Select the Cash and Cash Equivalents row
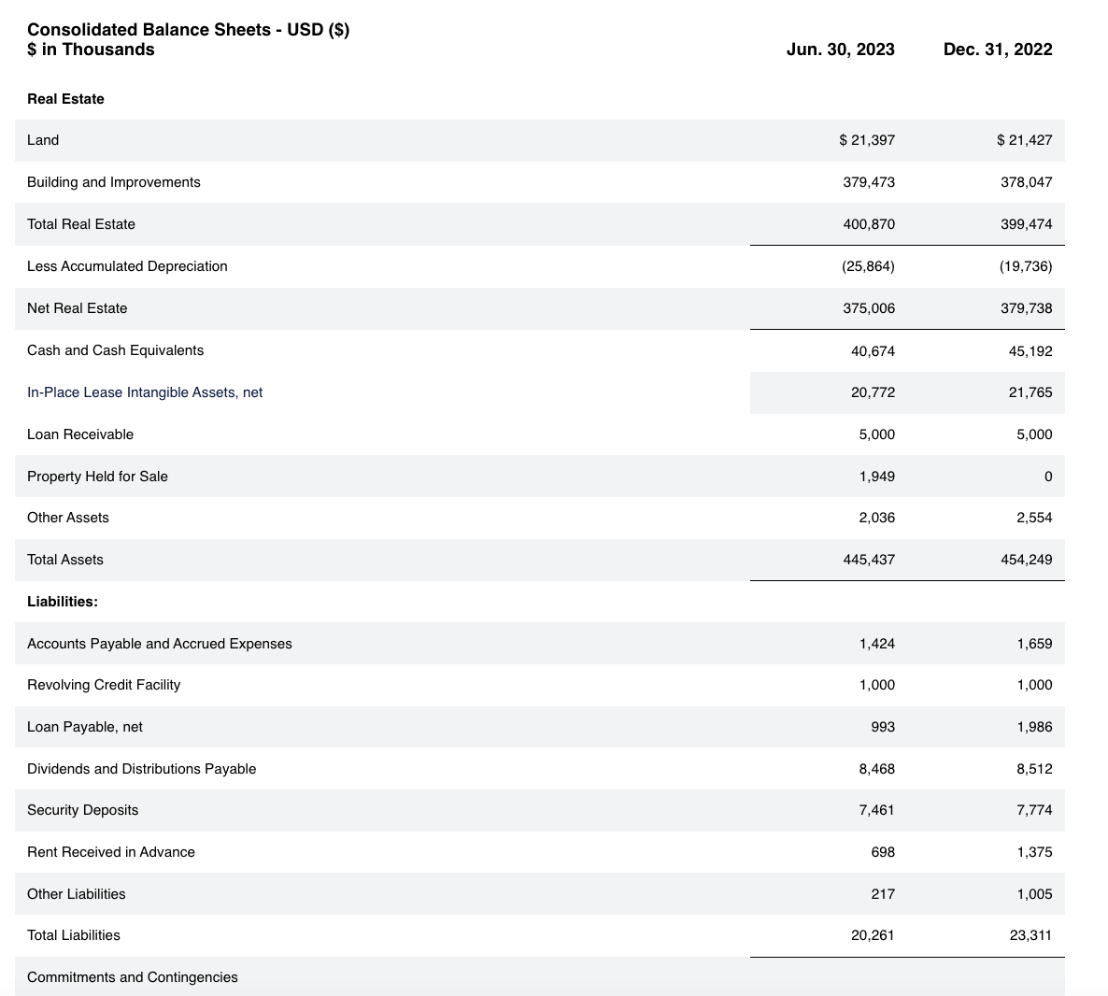1108x996 pixels. pyautogui.click(x=115, y=350)
